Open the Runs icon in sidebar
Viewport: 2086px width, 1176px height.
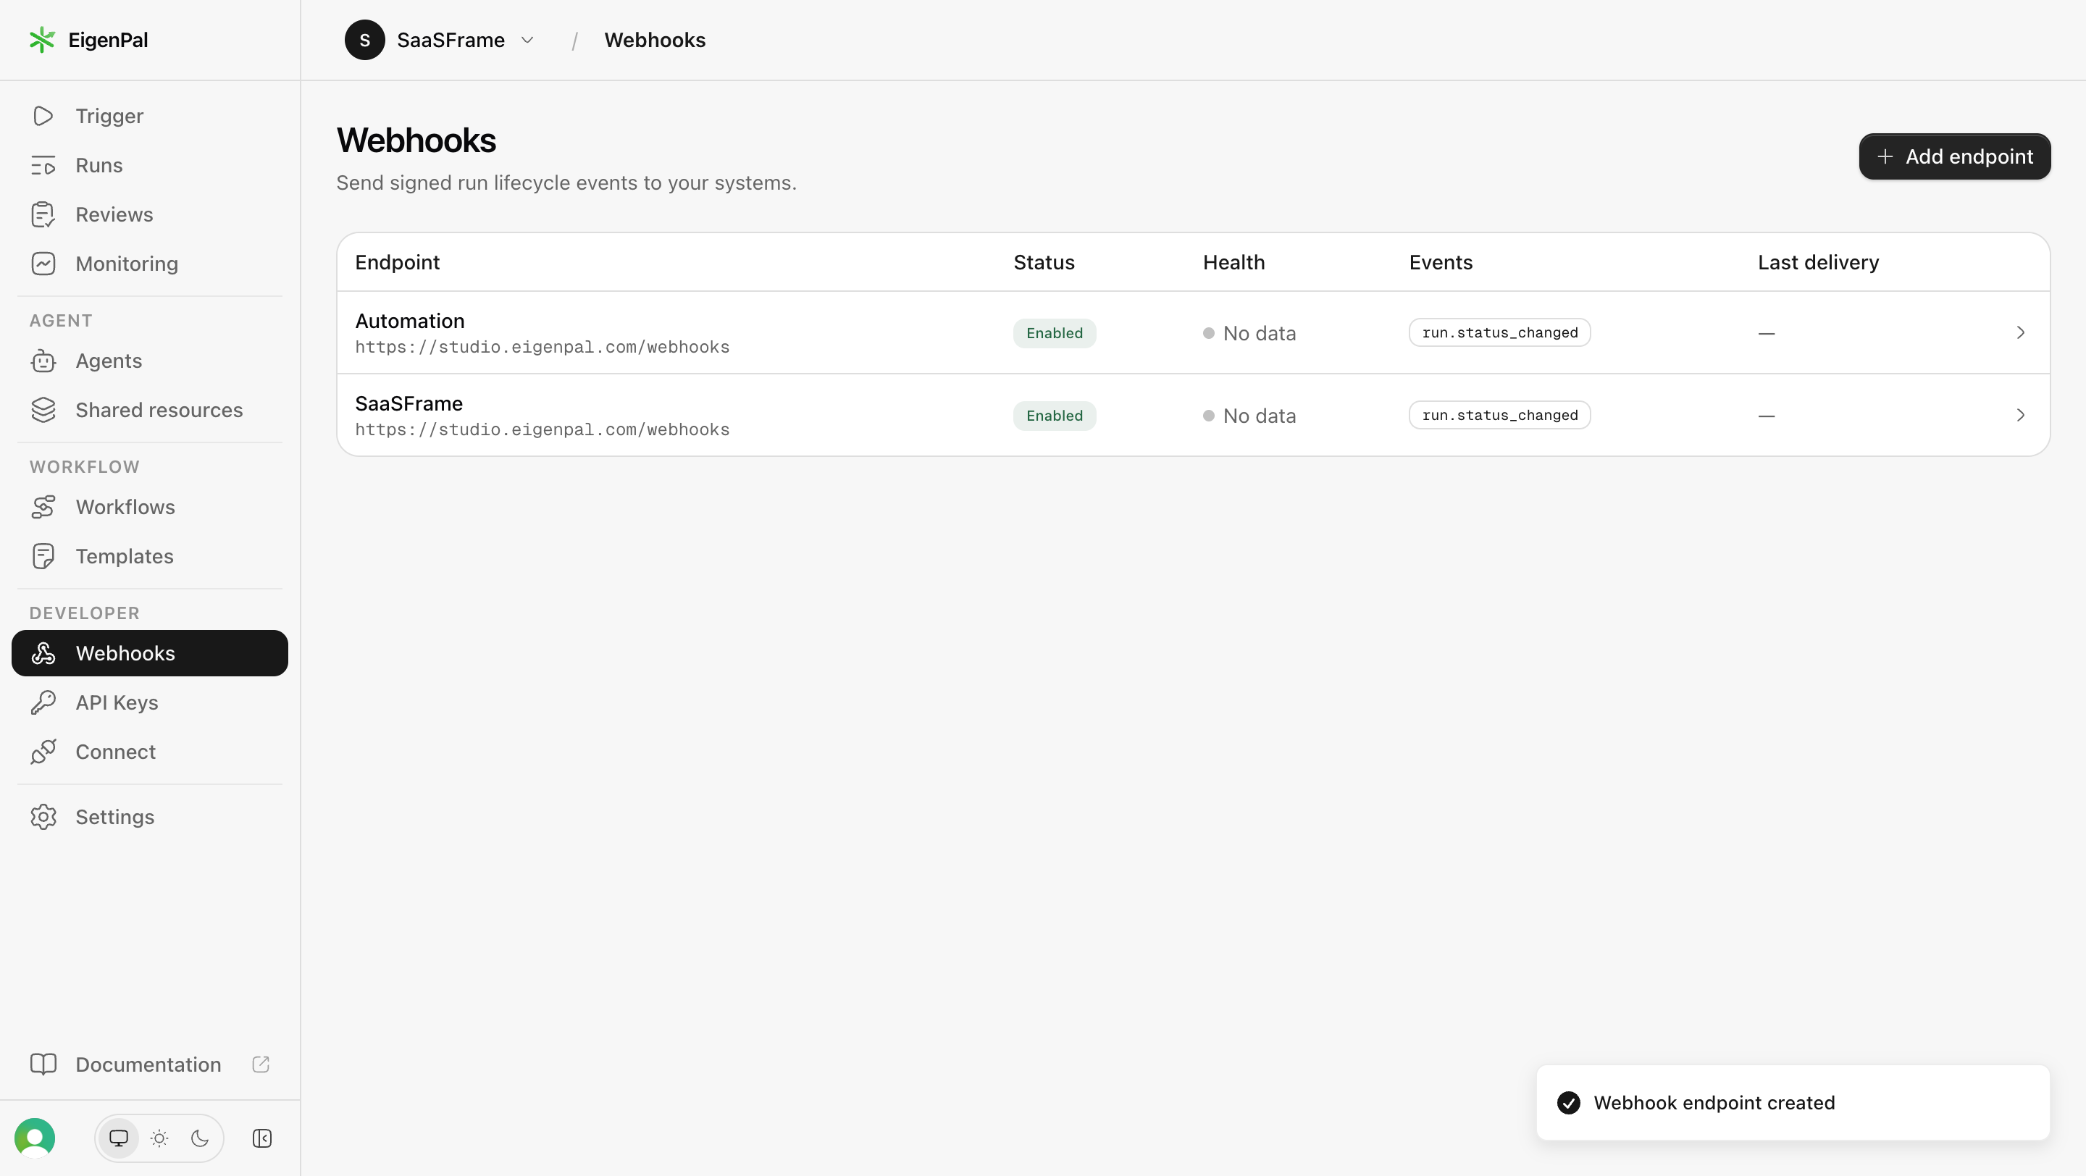[x=43, y=165]
